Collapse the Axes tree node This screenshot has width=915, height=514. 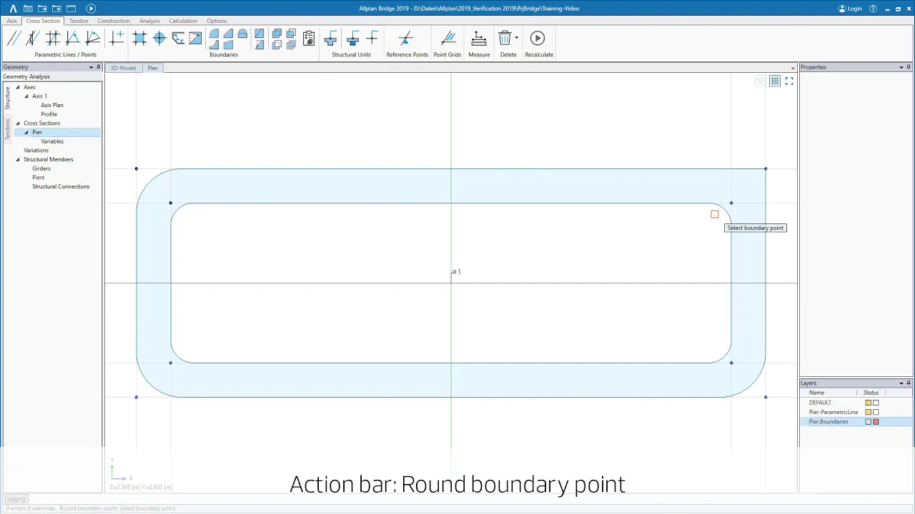click(x=18, y=87)
